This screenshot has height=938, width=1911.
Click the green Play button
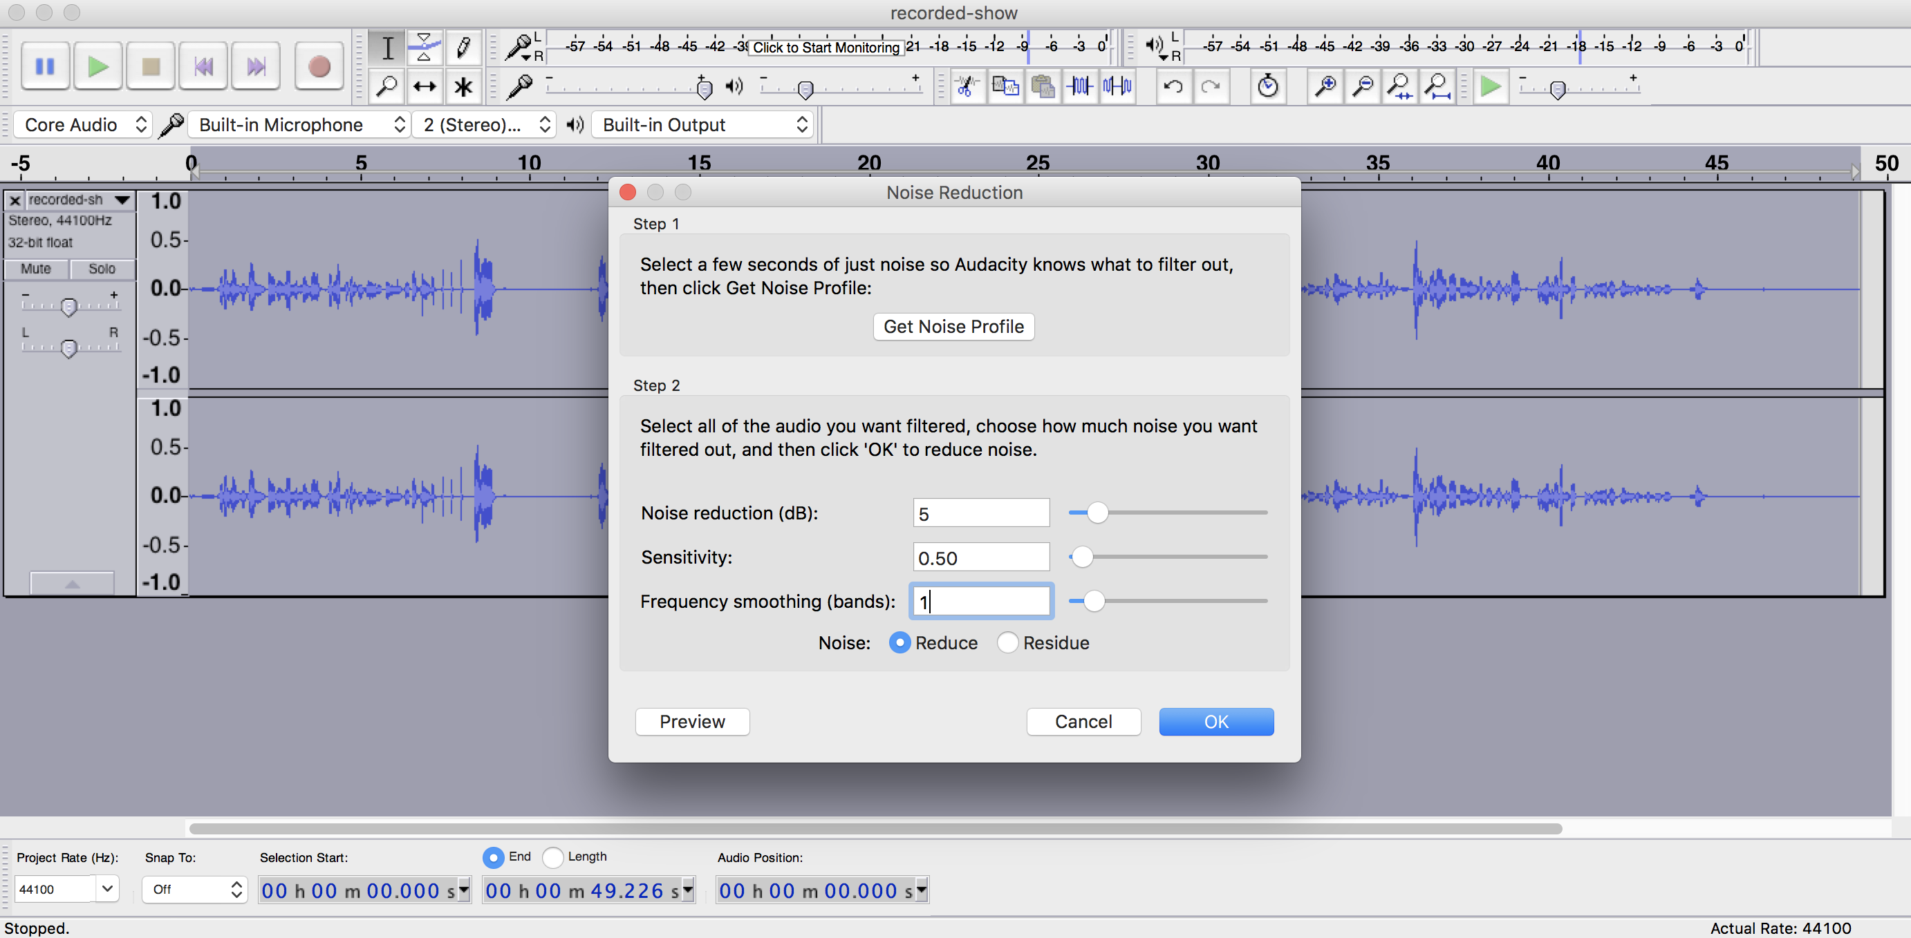(98, 67)
